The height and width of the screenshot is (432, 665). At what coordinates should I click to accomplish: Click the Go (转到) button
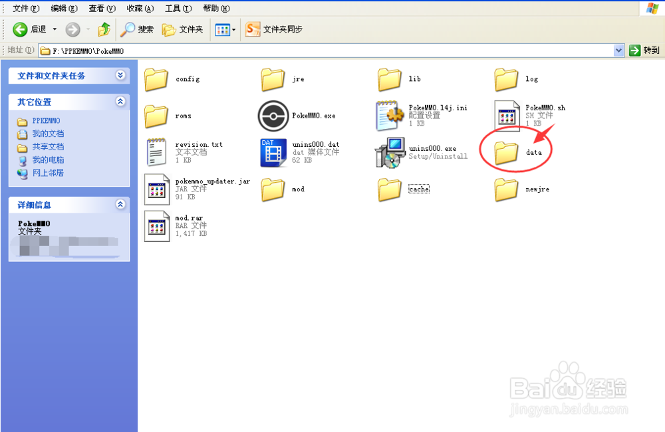pyautogui.click(x=644, y=51)
